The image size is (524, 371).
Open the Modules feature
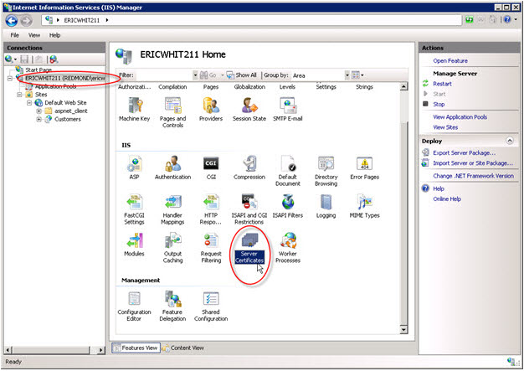coord(134,245)
